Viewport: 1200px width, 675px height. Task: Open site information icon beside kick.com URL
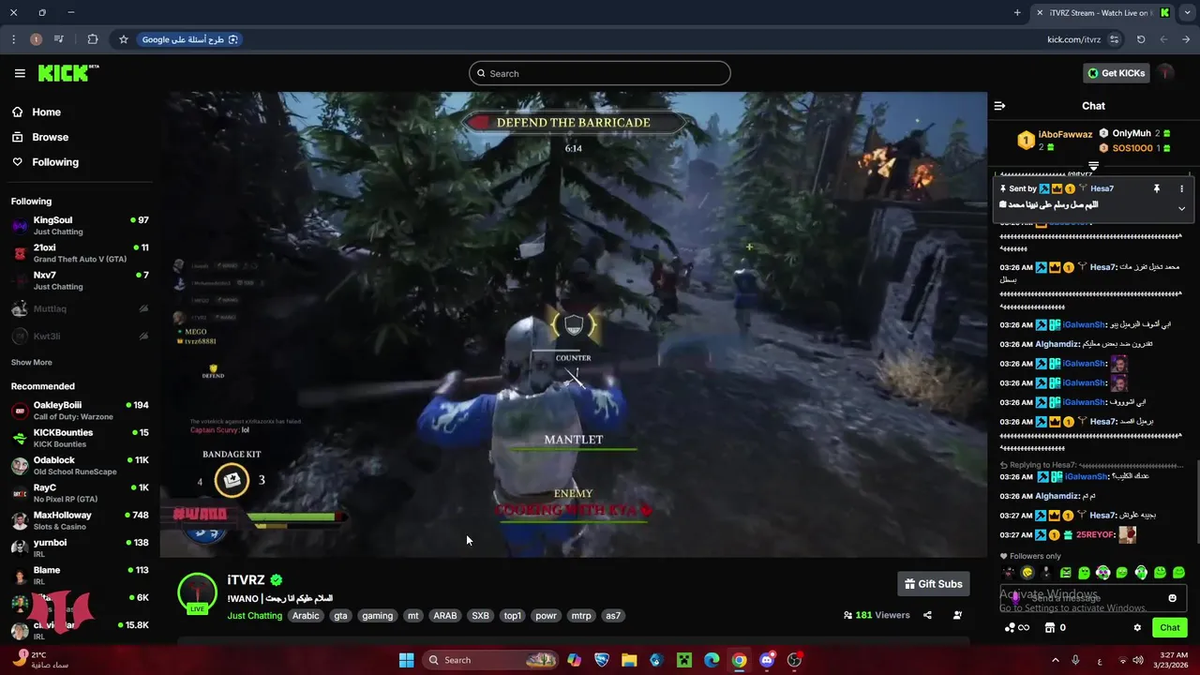[1114, 39]
